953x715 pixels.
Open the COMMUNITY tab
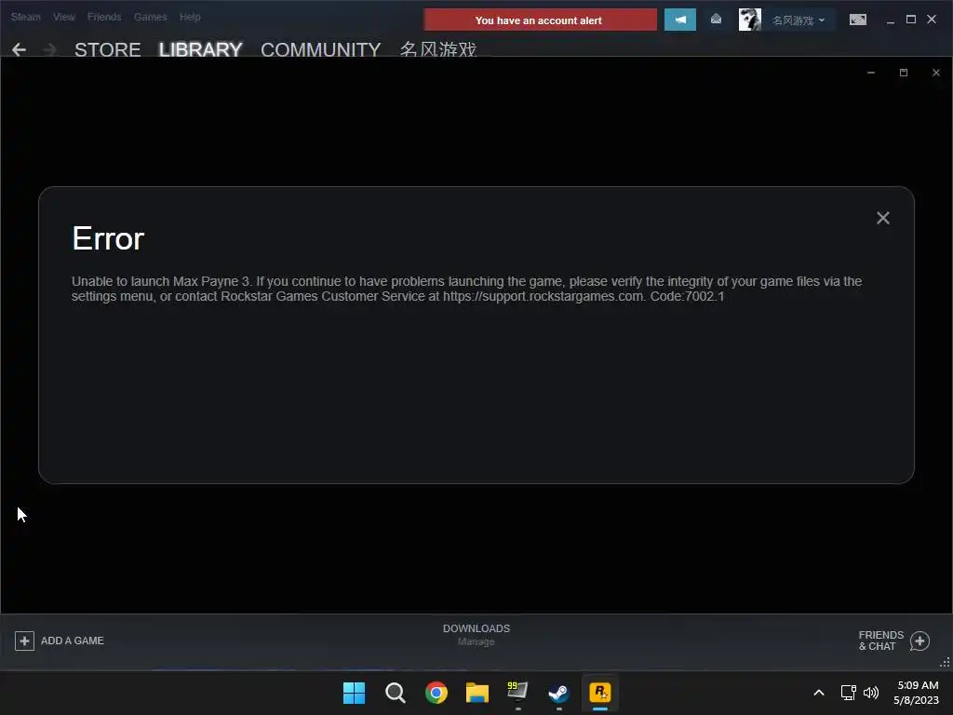click(x=321, y=49)
